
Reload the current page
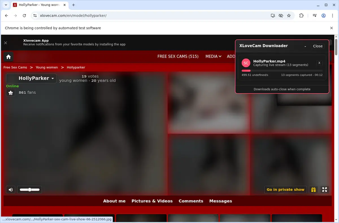(24, 16)
